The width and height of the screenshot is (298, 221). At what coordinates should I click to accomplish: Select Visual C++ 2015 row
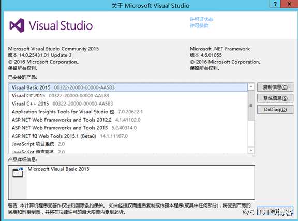pyautogui.click(x=128, y=104)
